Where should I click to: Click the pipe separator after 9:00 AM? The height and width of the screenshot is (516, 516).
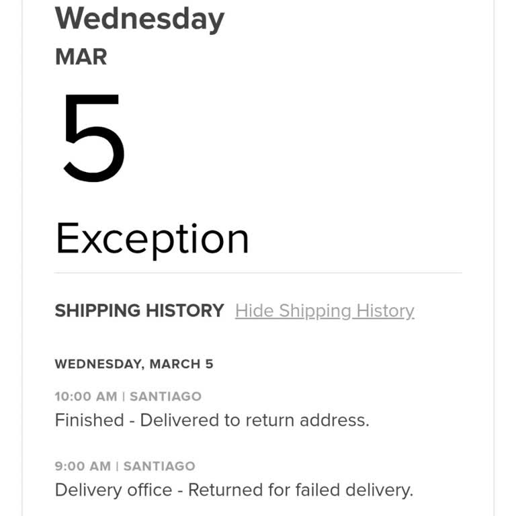click(x=118, y=466)
